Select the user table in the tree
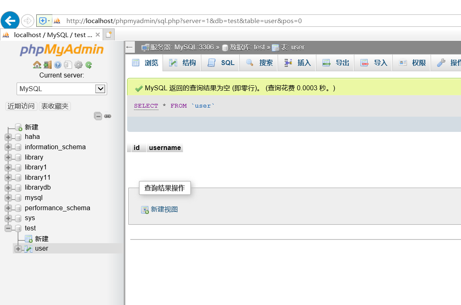The image size is (461, 305). coord(41,248)
